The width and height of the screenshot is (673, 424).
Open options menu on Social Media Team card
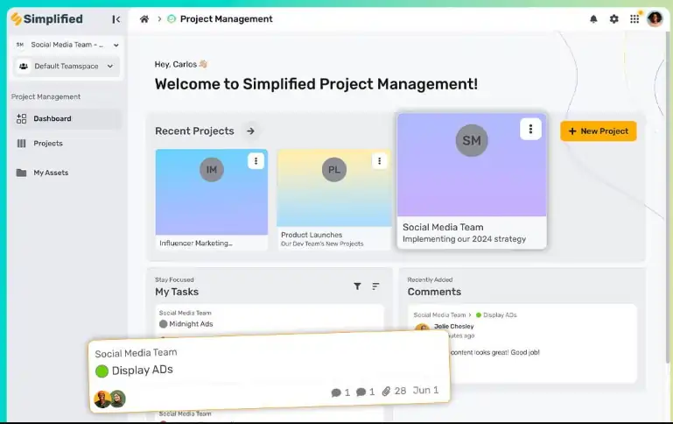coord(530,129)
